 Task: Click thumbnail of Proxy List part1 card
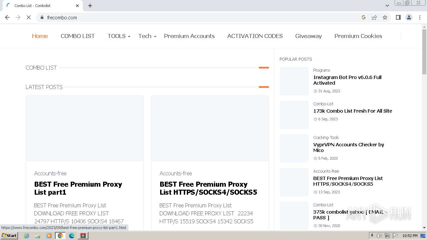pos(85,129)
